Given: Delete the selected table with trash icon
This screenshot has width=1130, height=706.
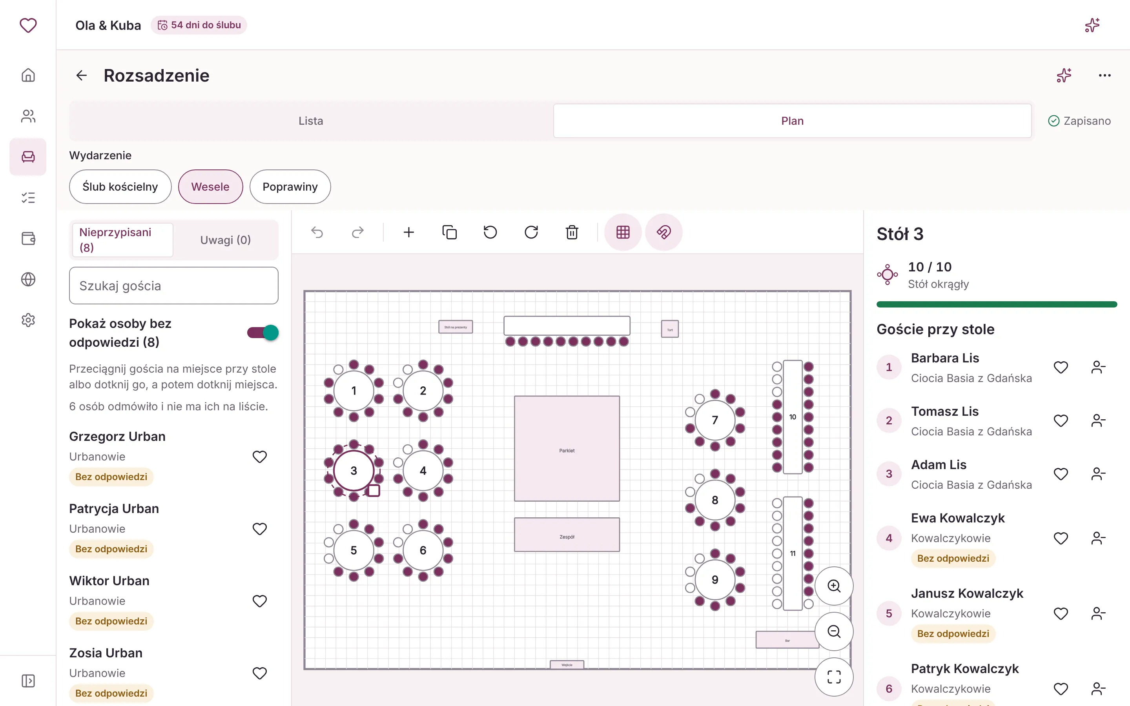Looking at the screenshot, I should click(572, 232).
